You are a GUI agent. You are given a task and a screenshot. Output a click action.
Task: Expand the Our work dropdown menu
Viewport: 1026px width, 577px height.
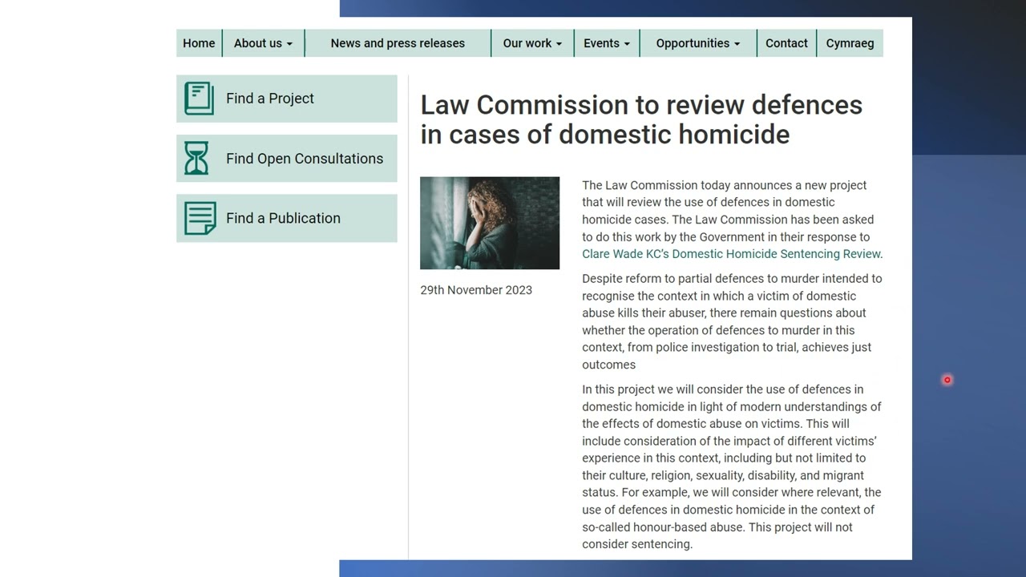(x=532, y=43)
